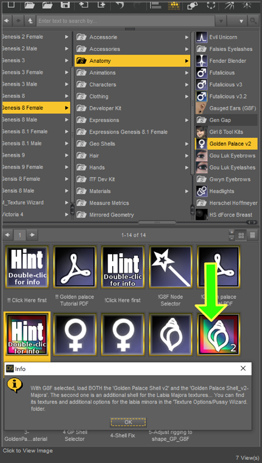Viewport: 262px width, 463px height.
Task: Go forward with the right navigation arrow
Action: point(18,21)
